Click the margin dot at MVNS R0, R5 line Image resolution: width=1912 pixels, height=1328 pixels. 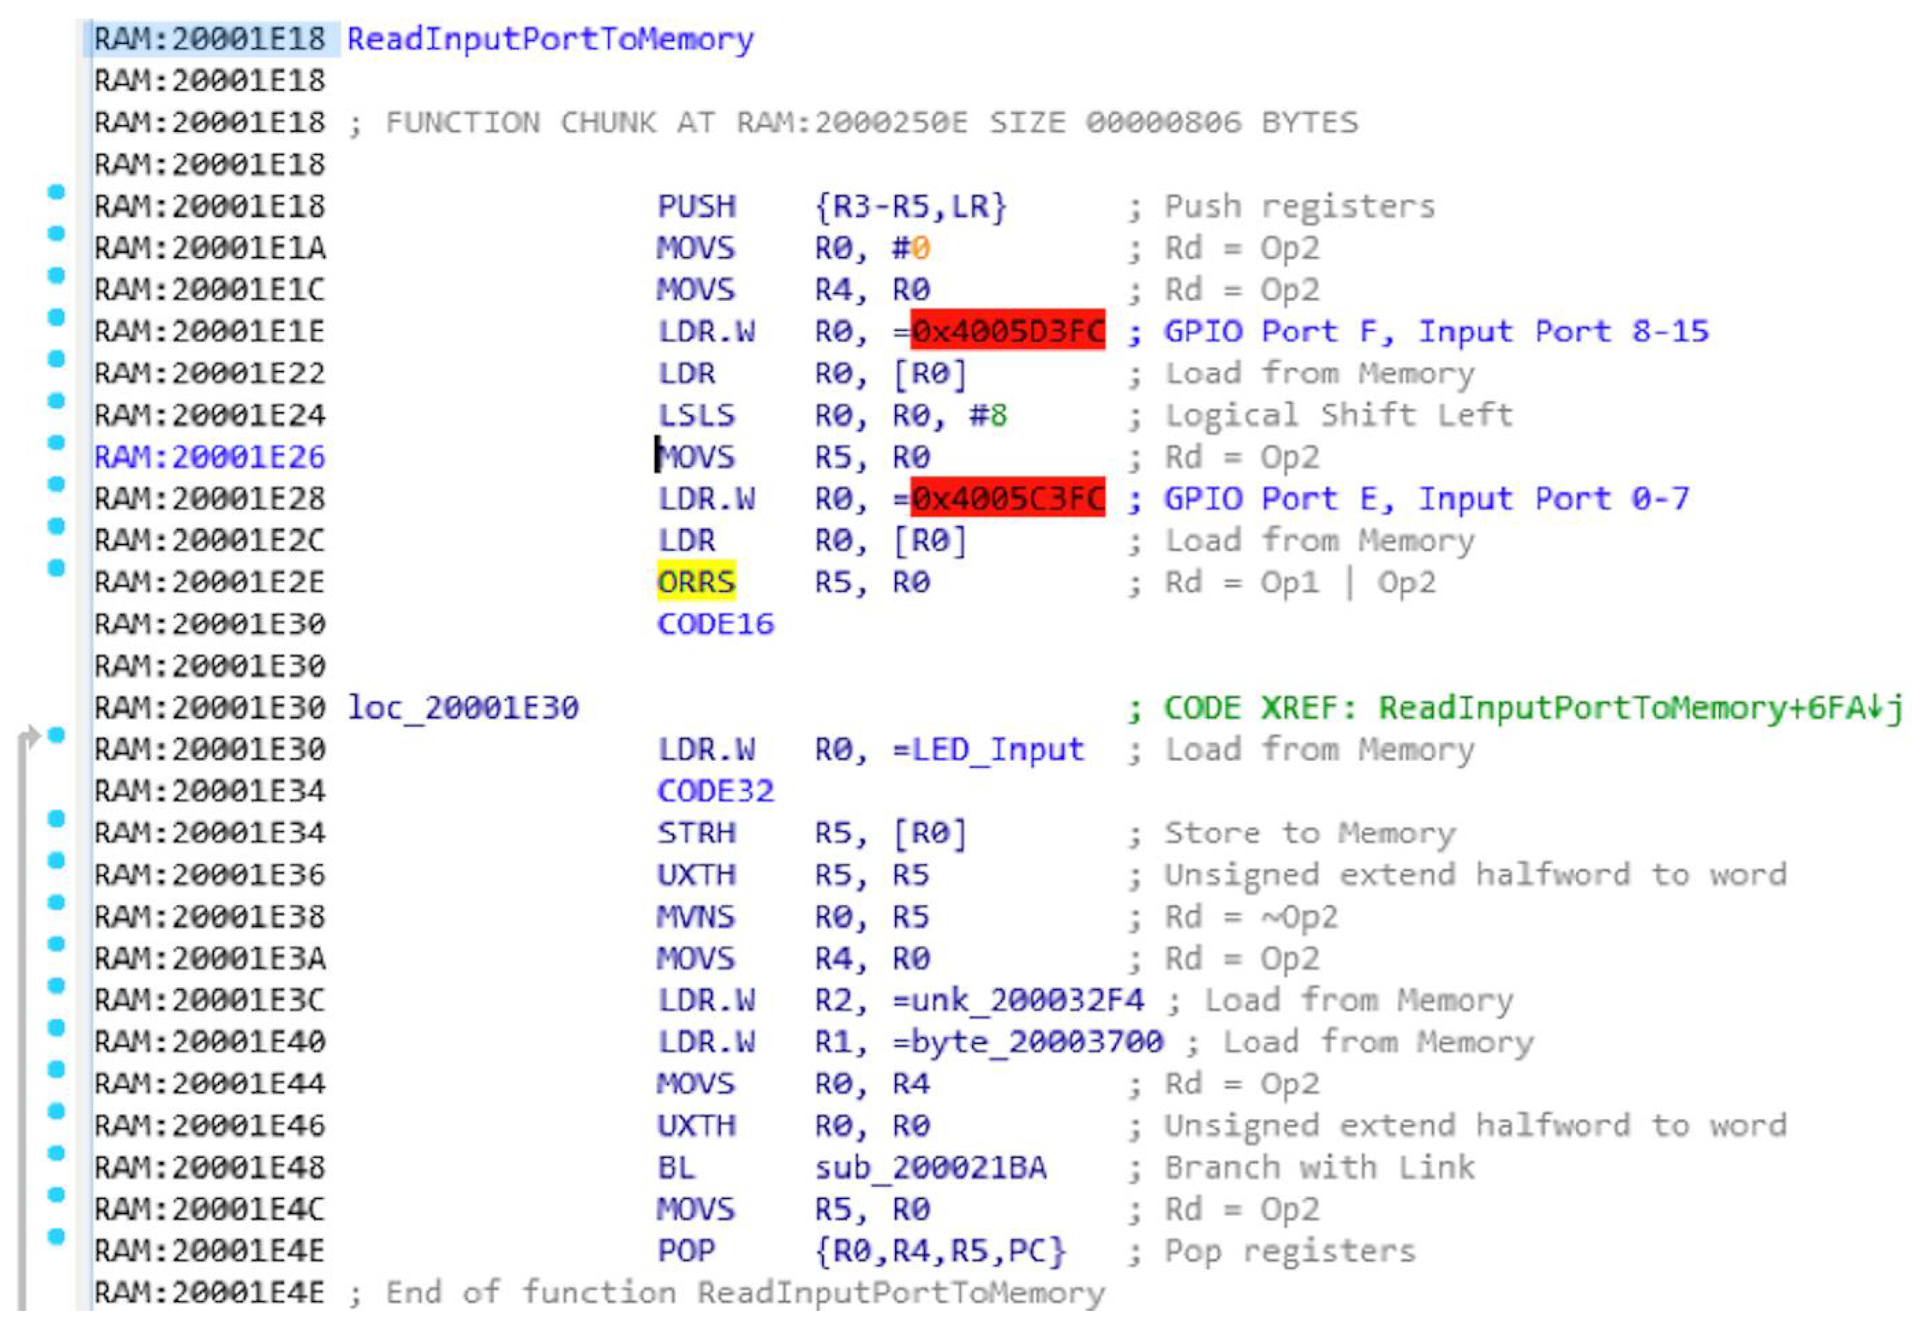[x=56, y=902]
